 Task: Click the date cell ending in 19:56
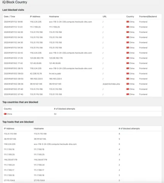pos(13,22)
